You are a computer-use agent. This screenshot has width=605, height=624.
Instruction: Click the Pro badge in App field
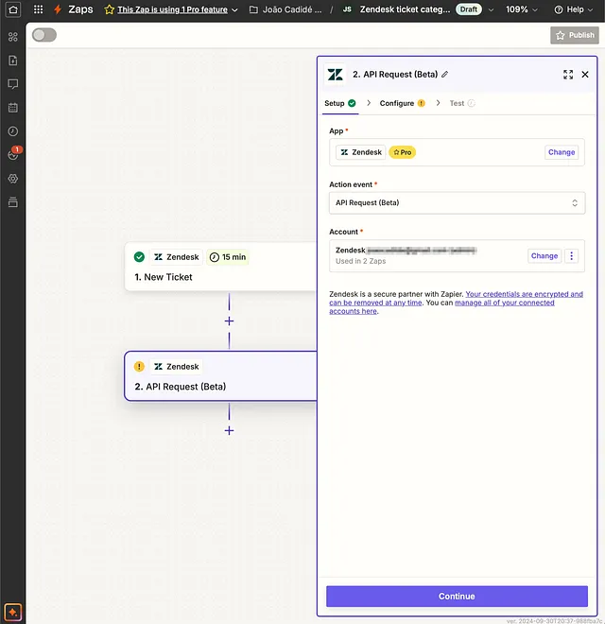pos(403,152)
